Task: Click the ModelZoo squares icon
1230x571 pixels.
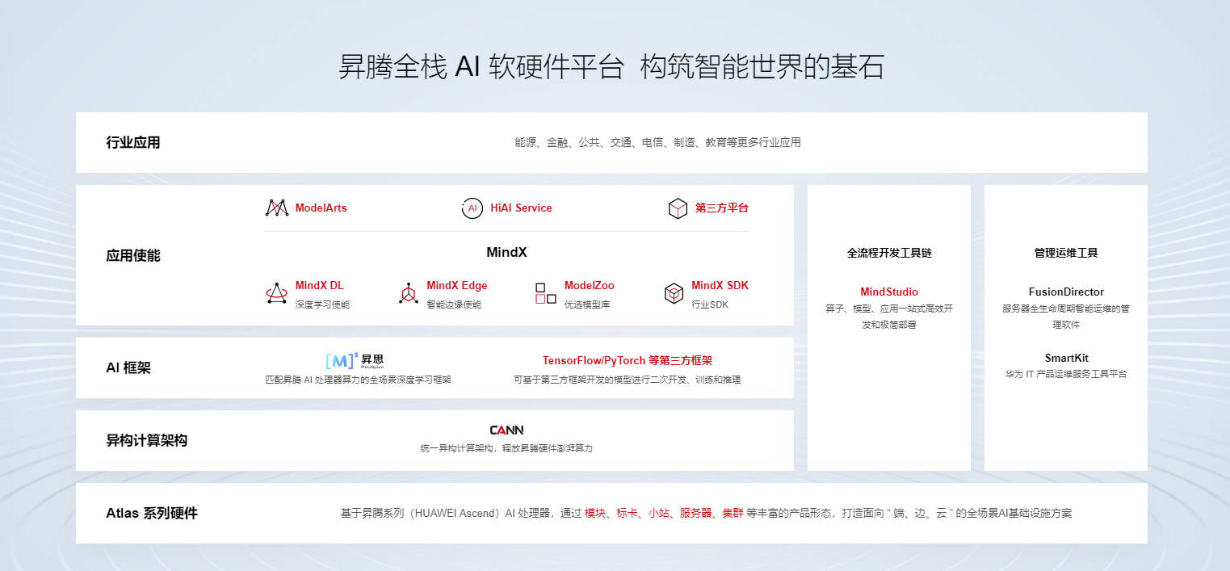Action: [x=546, y=293]
